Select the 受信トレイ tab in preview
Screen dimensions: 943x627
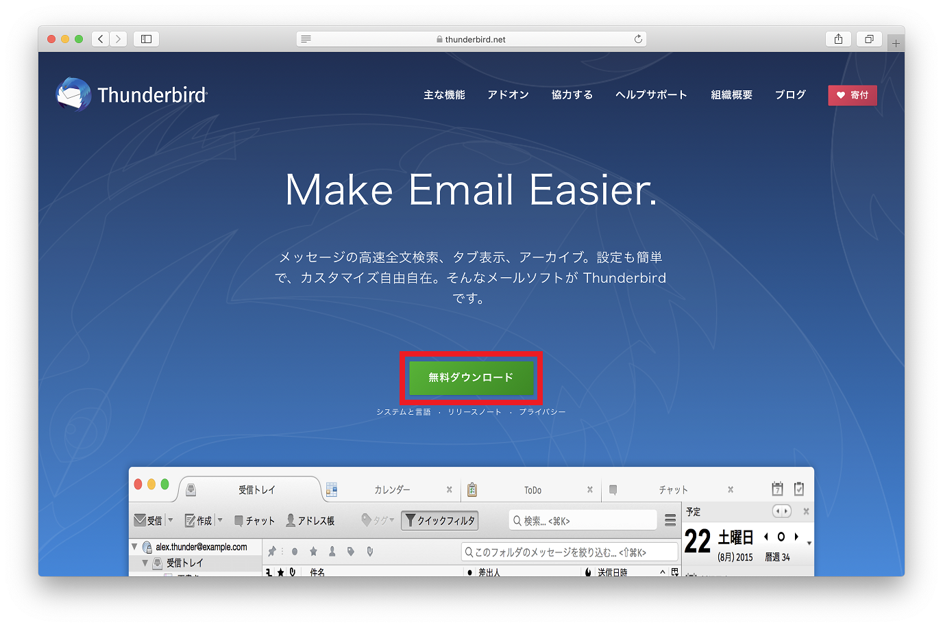click(249, 490)
